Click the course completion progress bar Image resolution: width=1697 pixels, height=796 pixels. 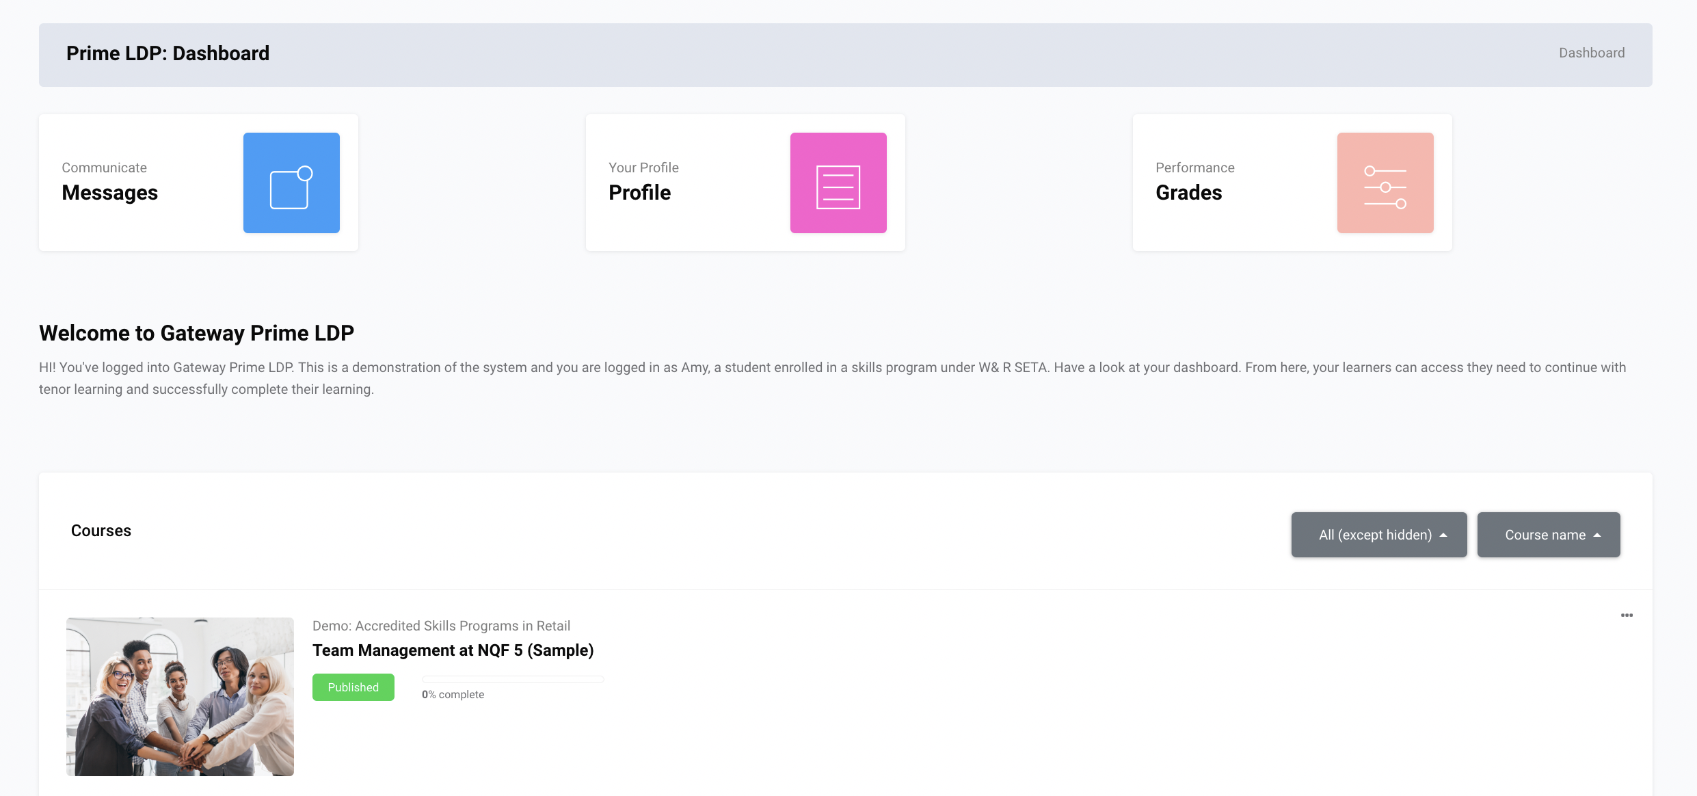[513, 679]
